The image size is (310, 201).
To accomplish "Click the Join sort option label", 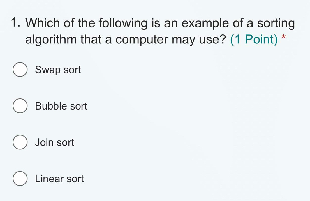I will pos(54,142).
